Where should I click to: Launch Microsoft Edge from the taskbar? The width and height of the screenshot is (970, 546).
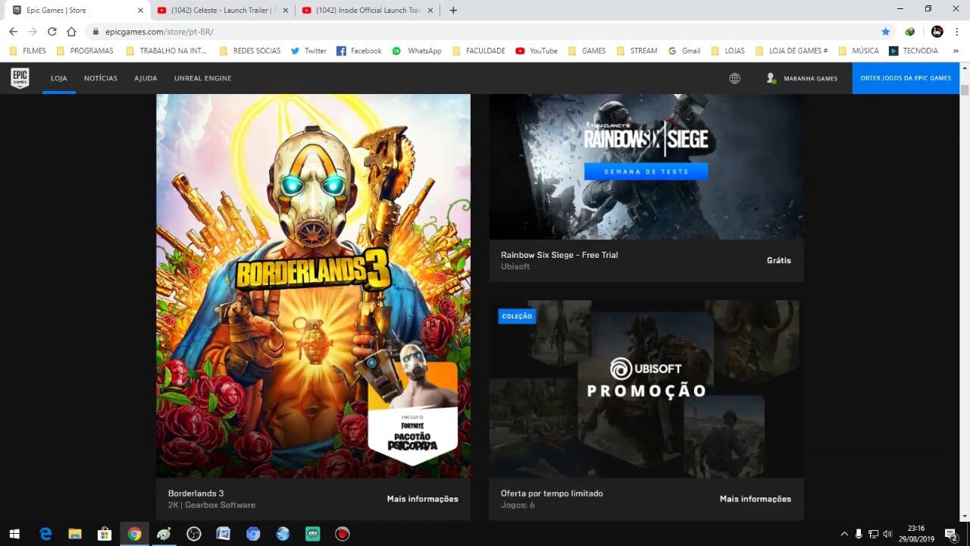click(45, 534)
